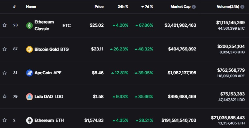Toggle the watchlist star for Bitcoin Gold

tap(5, 49)
